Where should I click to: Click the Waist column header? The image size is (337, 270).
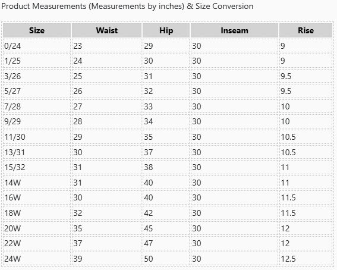106,30
